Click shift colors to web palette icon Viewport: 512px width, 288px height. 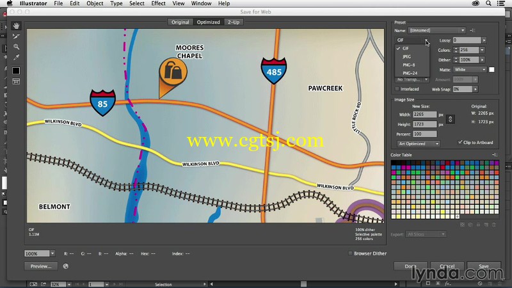click(470, 225)
